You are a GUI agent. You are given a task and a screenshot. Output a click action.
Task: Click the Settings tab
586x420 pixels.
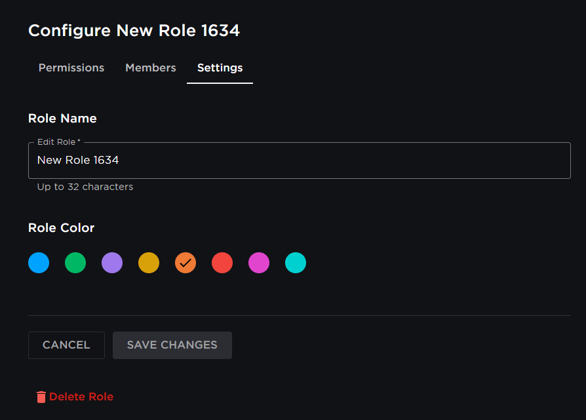pos(220,67)
